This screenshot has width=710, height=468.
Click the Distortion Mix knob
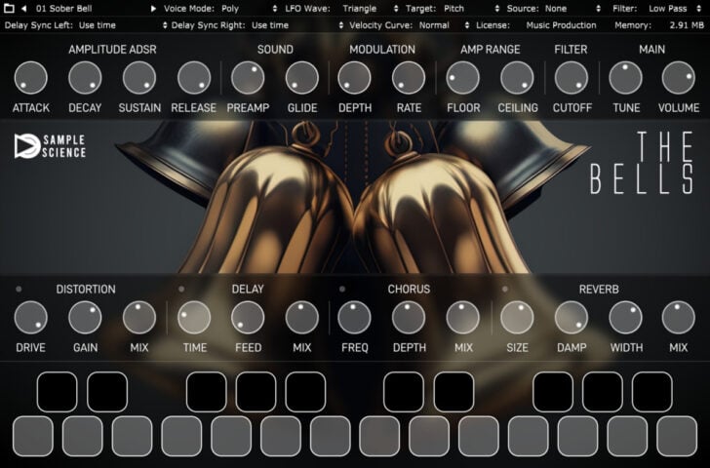pyautogui.click(x=139, y=317)
